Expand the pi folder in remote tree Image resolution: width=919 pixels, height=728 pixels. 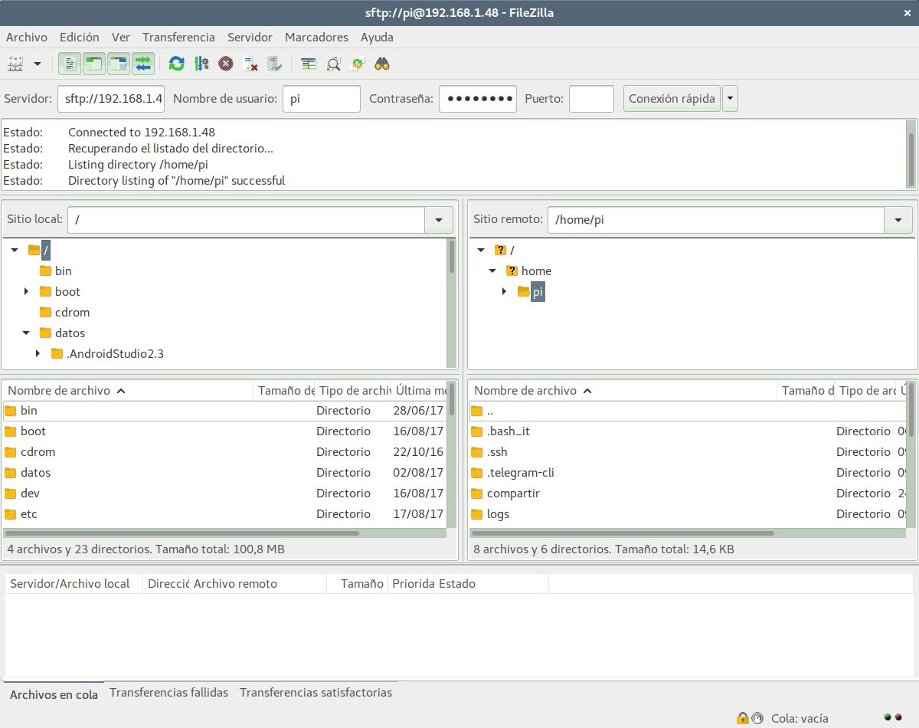tap(504, 291)
